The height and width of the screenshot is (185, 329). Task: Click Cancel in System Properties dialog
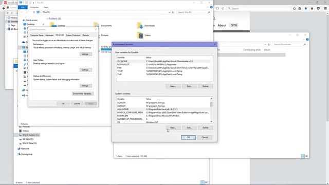(77, 104)
